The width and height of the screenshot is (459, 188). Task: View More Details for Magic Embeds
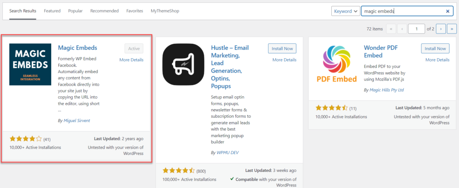point(131,60)
